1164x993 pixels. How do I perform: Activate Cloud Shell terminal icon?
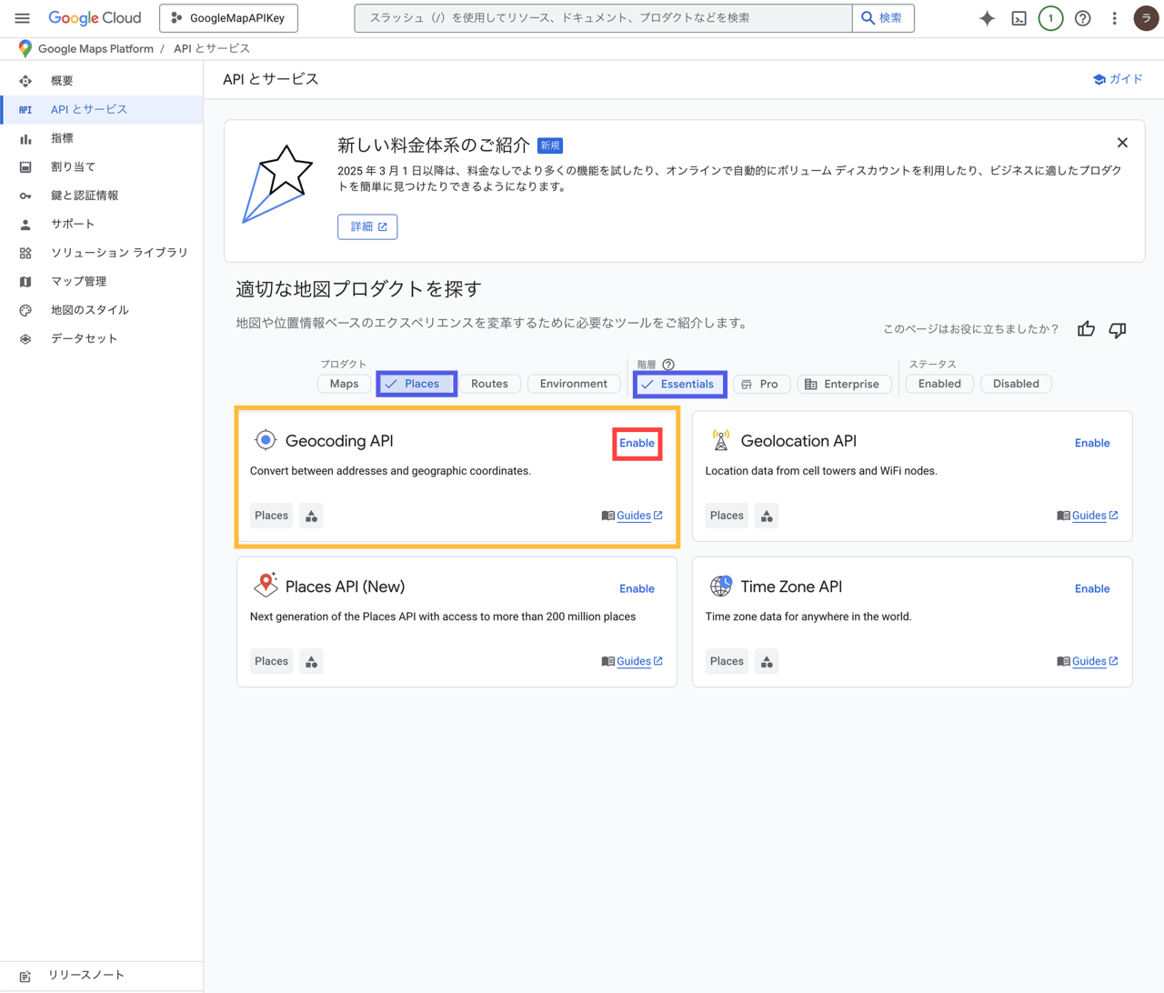pos(1019,18)
